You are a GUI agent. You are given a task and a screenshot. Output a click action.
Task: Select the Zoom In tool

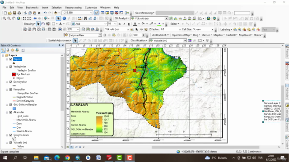coord(4,18)
